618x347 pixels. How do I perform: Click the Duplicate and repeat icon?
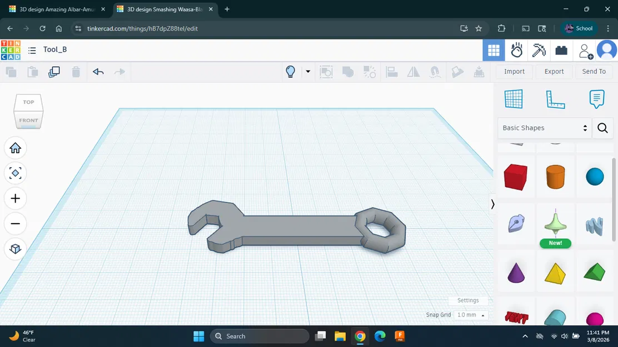54,72
